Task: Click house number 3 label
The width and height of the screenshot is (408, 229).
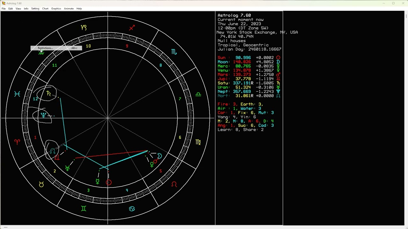Action: 88,190
